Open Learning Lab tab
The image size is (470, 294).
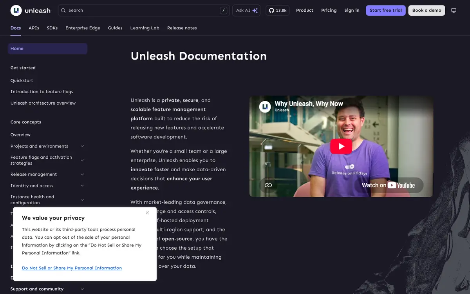coord(145,28)
